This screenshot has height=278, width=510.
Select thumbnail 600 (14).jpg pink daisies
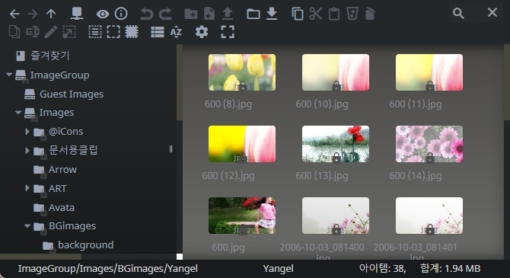tap(429, 144)
